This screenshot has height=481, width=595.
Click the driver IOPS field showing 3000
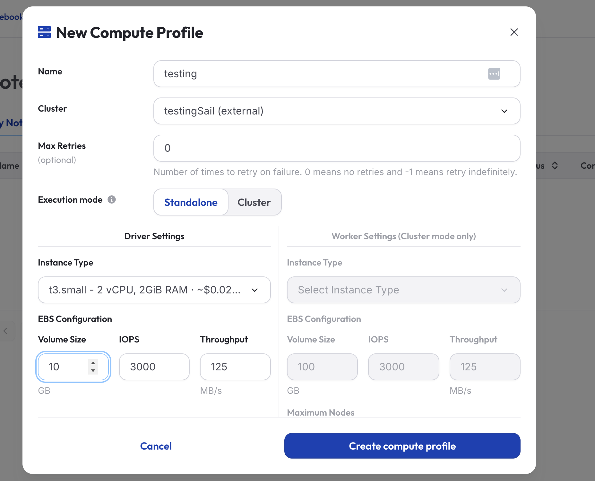[x=154, y=367]
